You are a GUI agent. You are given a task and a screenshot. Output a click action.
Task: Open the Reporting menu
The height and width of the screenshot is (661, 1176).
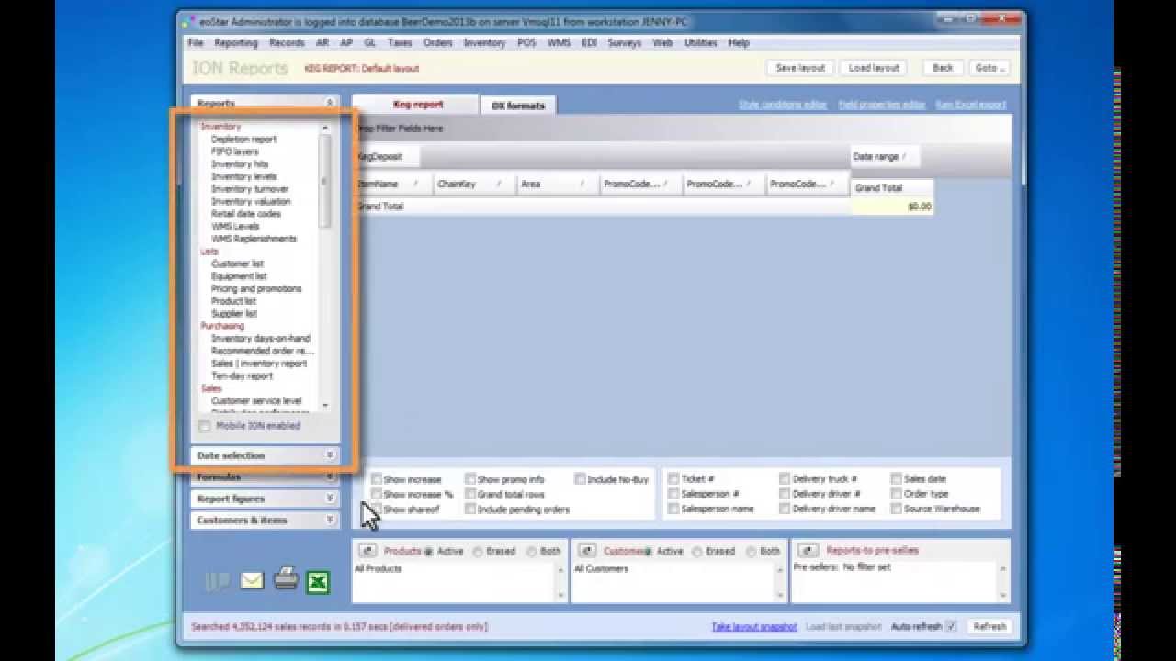236,43
